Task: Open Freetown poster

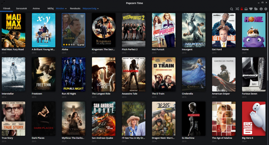Action: coord(44,74)
